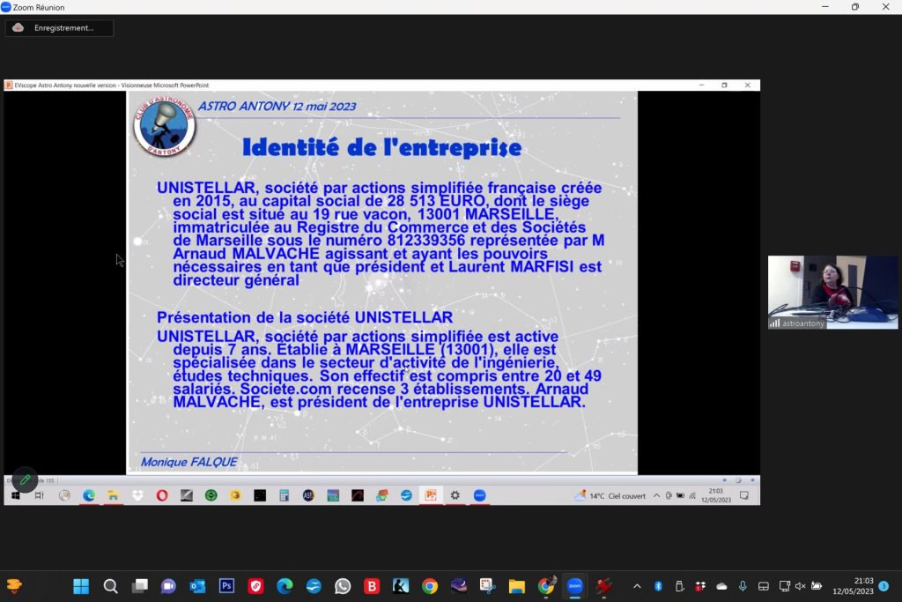
Task: Open Task View in shared screen taskbar
Action: click(39, 495)
